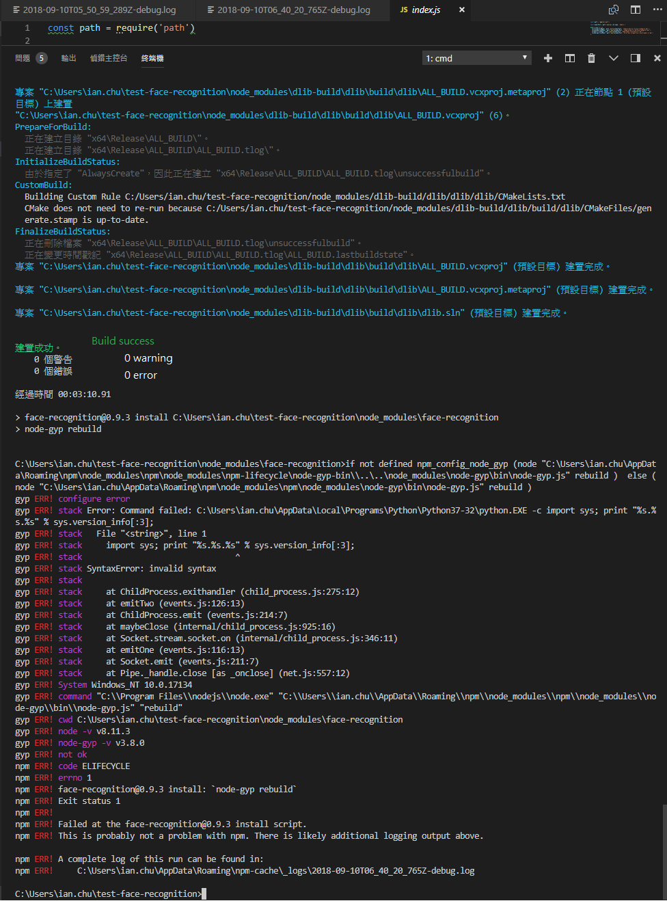
Task: Split the terminal pane
Action: point(570,58)
